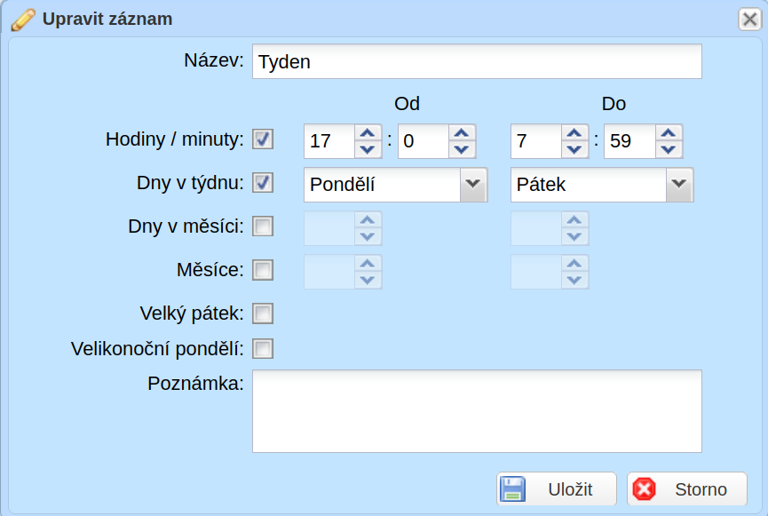Check the Velký pátek checkbox

(263, 314)
